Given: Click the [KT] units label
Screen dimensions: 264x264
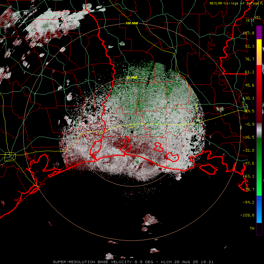Looking at the screenshot, I should coord(251,20).
